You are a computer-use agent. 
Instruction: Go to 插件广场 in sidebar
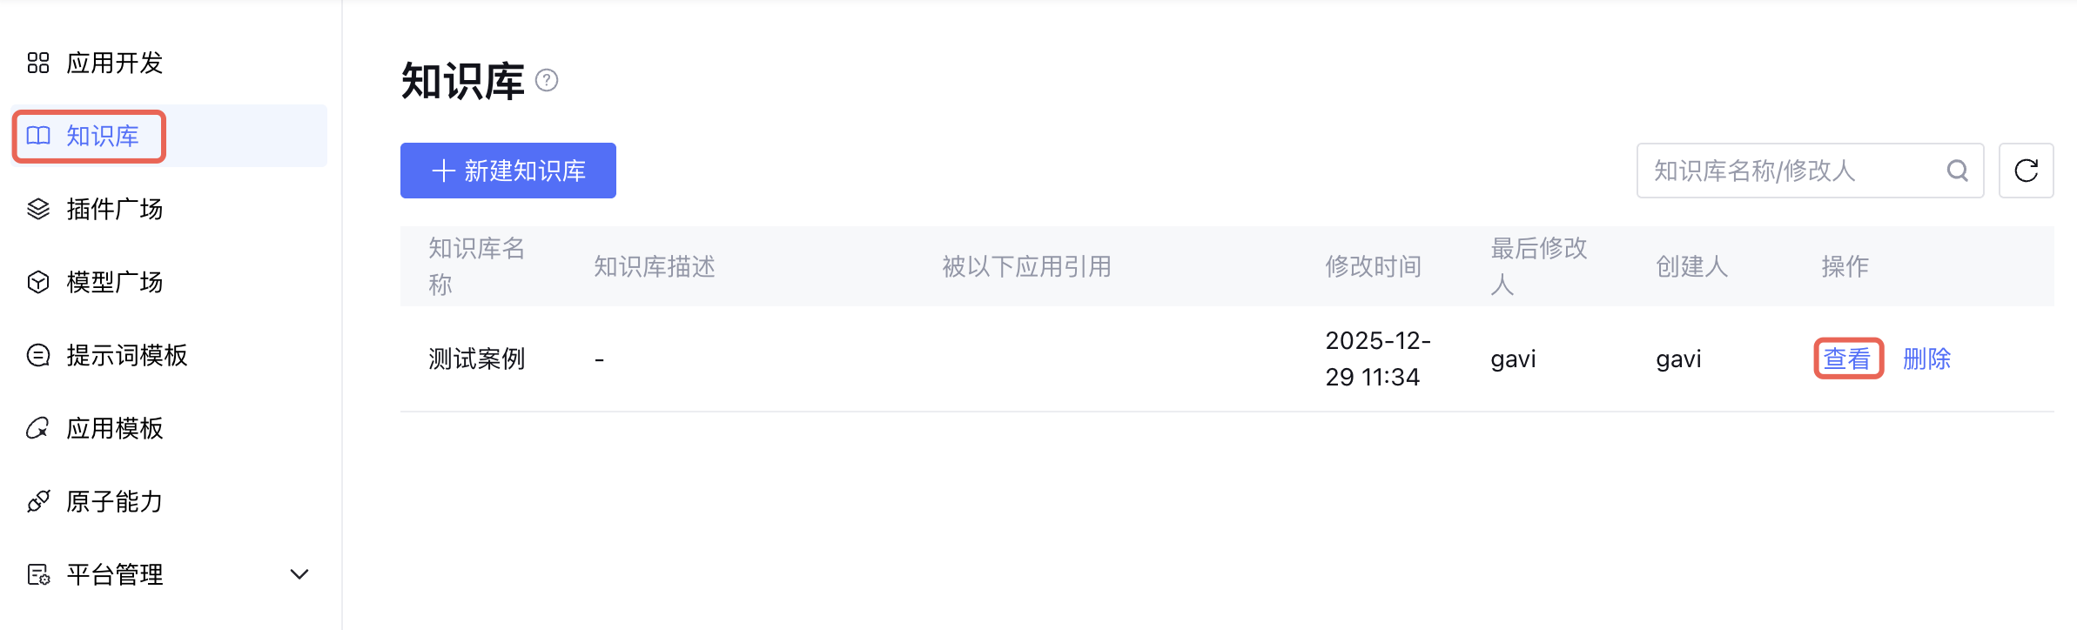115,209
